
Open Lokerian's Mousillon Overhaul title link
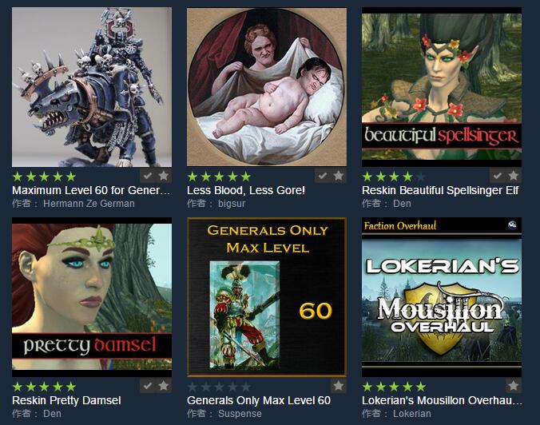coord(442,400)
